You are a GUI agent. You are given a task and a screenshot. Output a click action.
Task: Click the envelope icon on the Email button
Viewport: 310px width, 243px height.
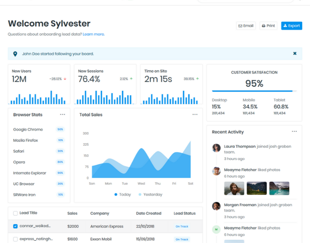point(241,26)
